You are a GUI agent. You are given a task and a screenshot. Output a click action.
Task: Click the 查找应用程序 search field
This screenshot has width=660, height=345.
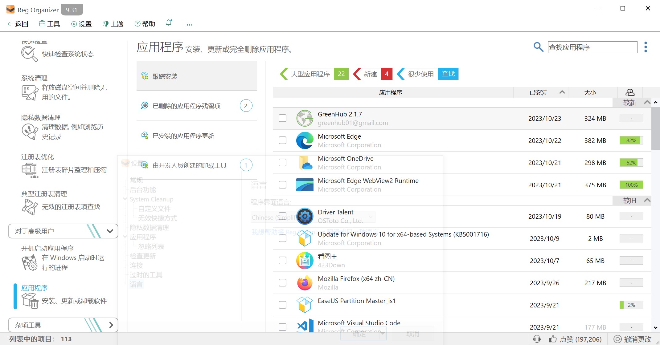point(592,47)
